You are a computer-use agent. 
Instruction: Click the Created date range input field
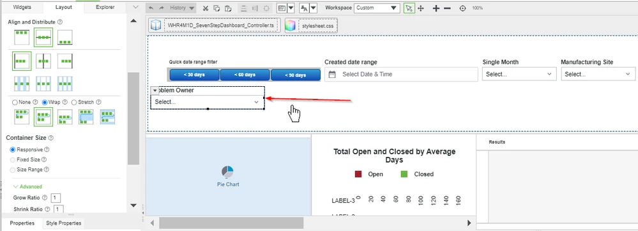[x=401, y=75]
